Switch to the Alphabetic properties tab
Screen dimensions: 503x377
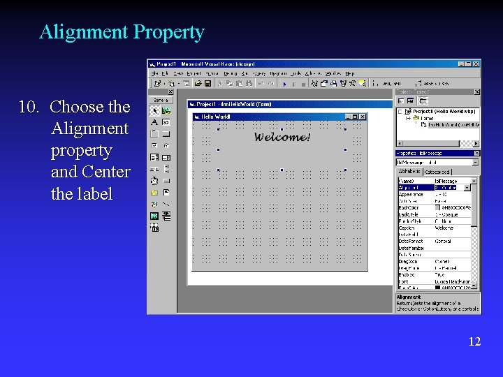point(409,172)
